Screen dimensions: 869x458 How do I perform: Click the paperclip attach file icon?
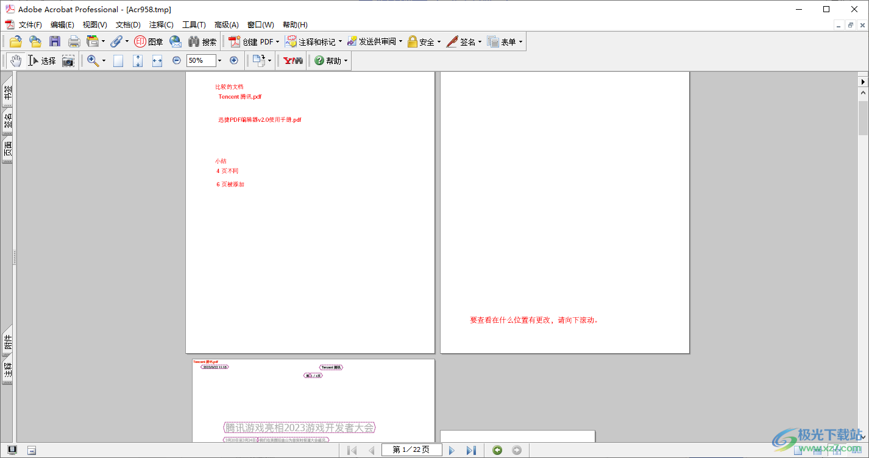coord(116,41)
